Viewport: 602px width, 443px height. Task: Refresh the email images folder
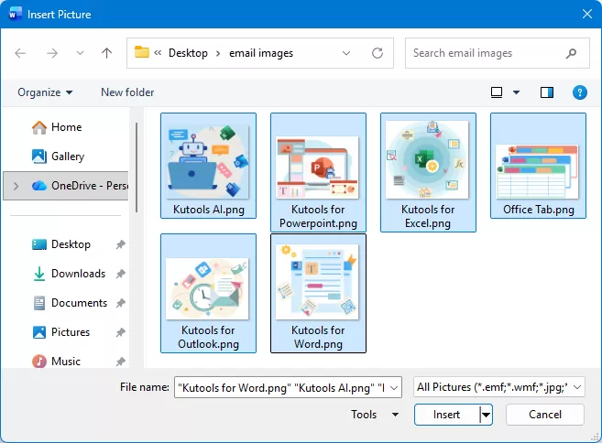click(x=378, y=53)
